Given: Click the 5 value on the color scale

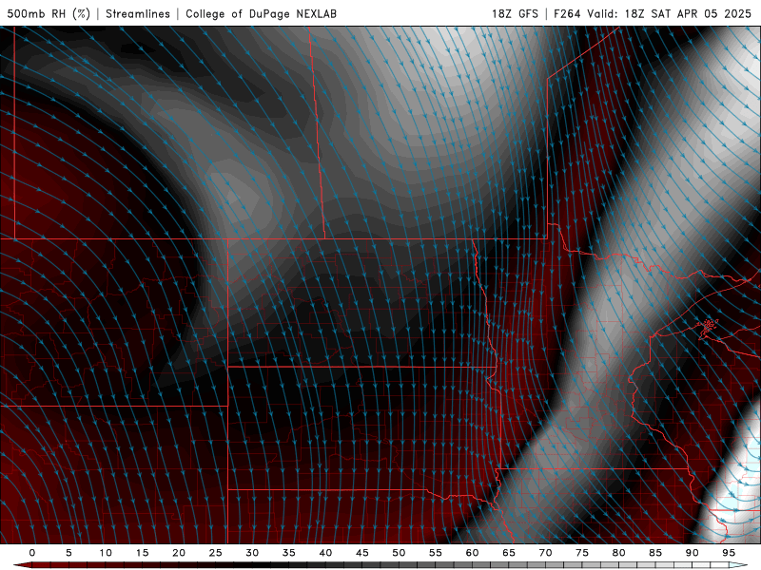Looking at the screenshot, I should pyautogui.click(x=68, y=553).
